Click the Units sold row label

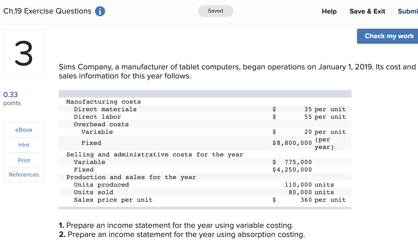coord(94,192)
